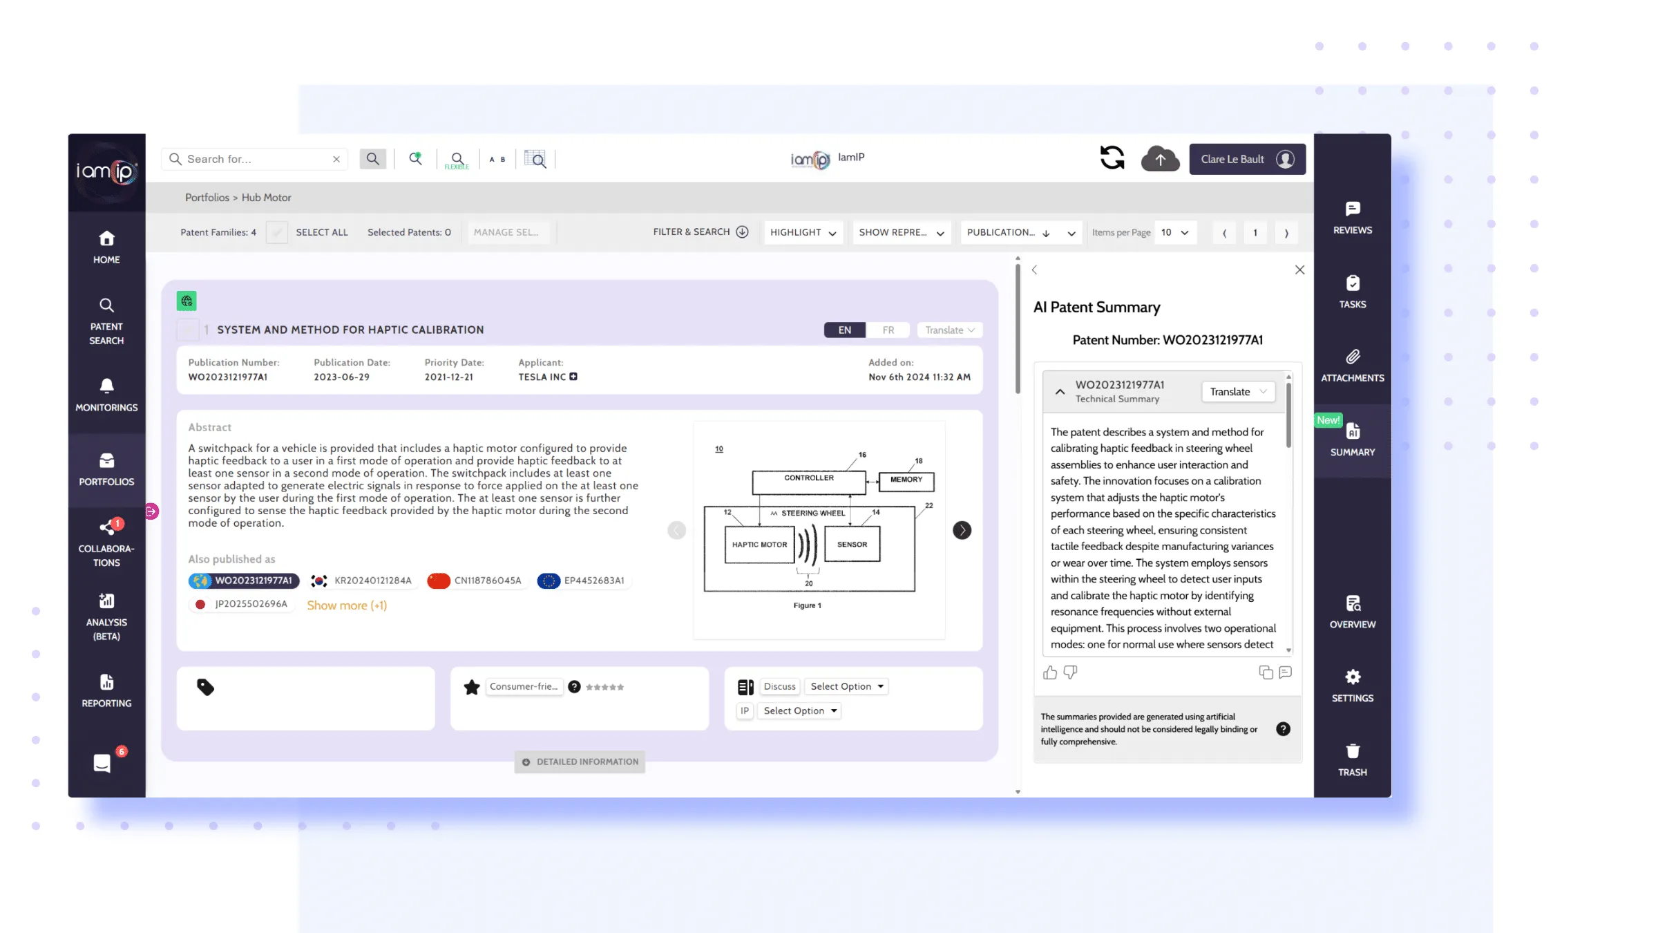Viewport: 1658px width, 933px height.
Task: Click the Detailed Information button
Action: [x=580, y=762]
